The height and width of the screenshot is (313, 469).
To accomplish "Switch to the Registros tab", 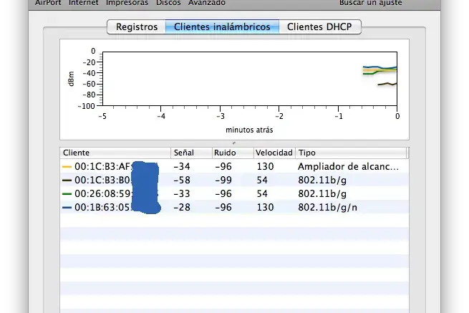I will click(x=136, y=27).
